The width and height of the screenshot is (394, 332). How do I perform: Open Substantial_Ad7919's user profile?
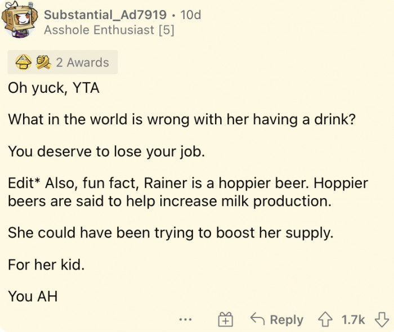pos(105,15)
